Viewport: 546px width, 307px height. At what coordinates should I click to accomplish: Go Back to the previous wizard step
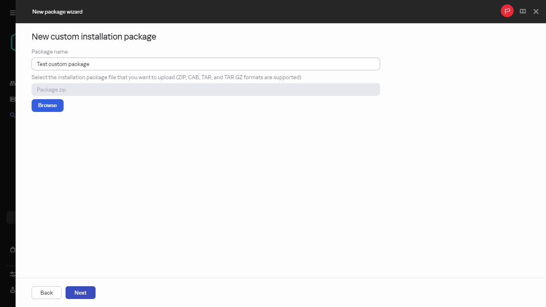46,292
